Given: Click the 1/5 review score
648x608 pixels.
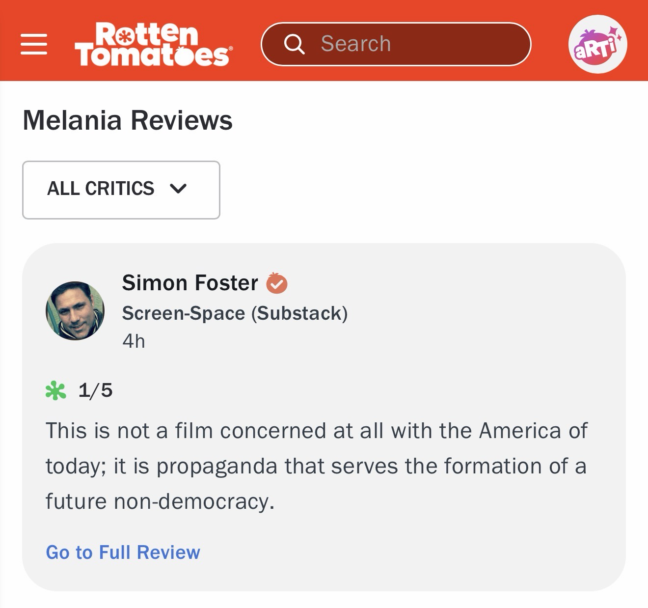Looking at the screenshot, I should pyautogui.click(x=96, y=391).
